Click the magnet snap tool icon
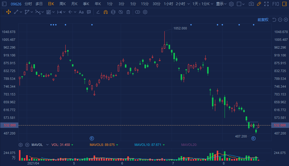 pyautogui.click(x=105, y=12)
